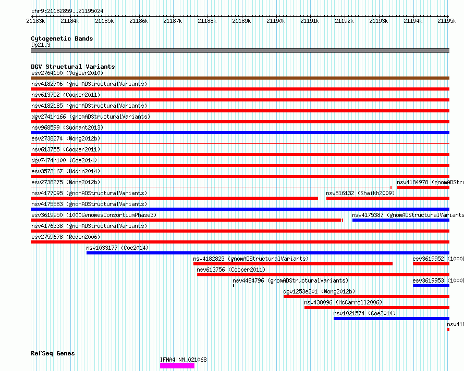Select the nsv1021574 (Coe2014) label
Viewport: 464px width, 371px height.
click(x=364, y=313)
